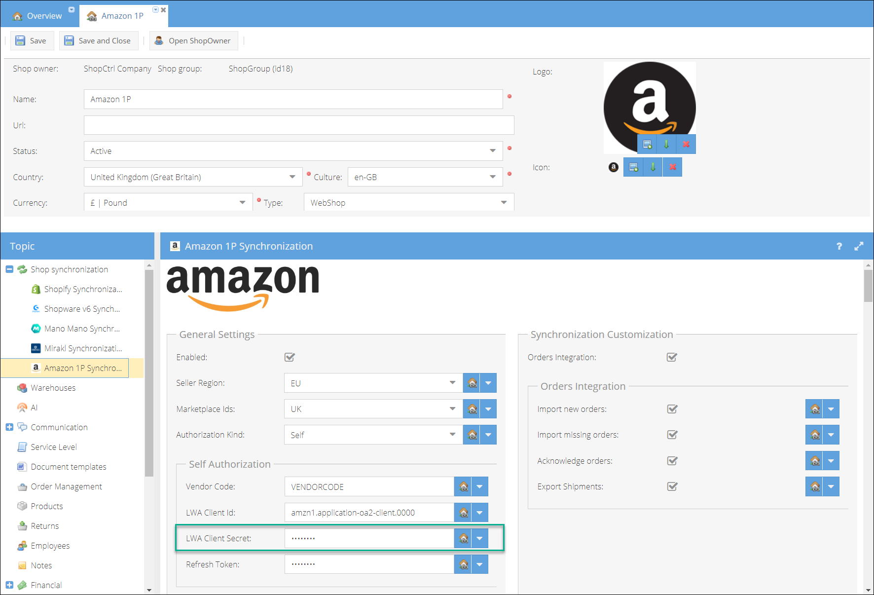The image size is (874, 595).
Task: Expand the Financial tree node
Action: coord(9,585)
